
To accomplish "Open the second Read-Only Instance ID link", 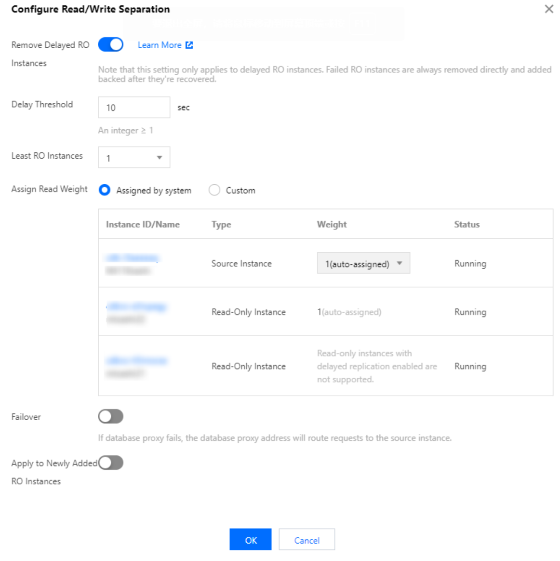I will click(136, 361).
